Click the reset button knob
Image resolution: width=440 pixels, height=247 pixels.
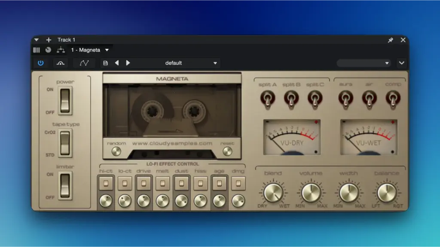227,151
